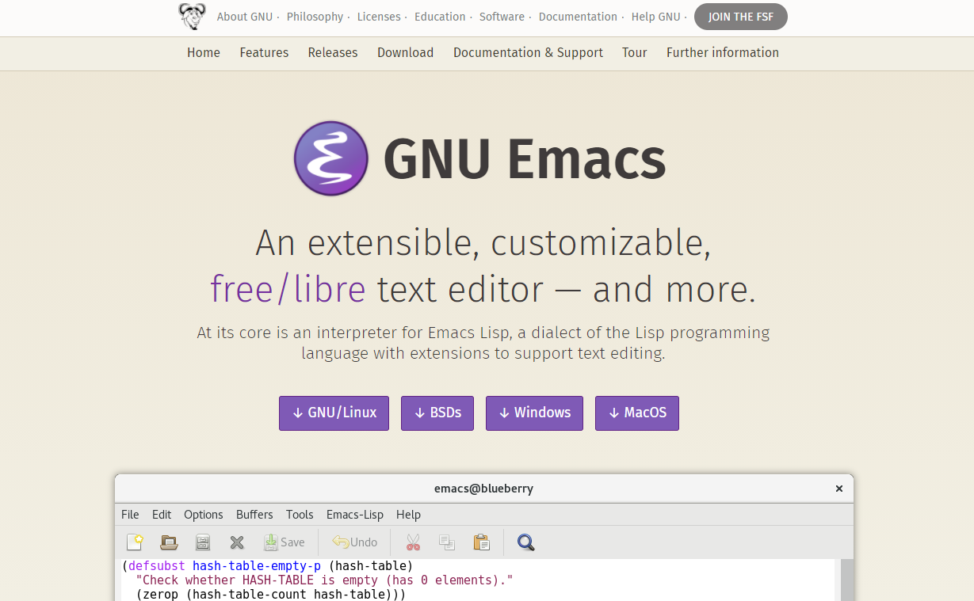Click the Philosophy link
Screen dimensions: 974x601
315,17
